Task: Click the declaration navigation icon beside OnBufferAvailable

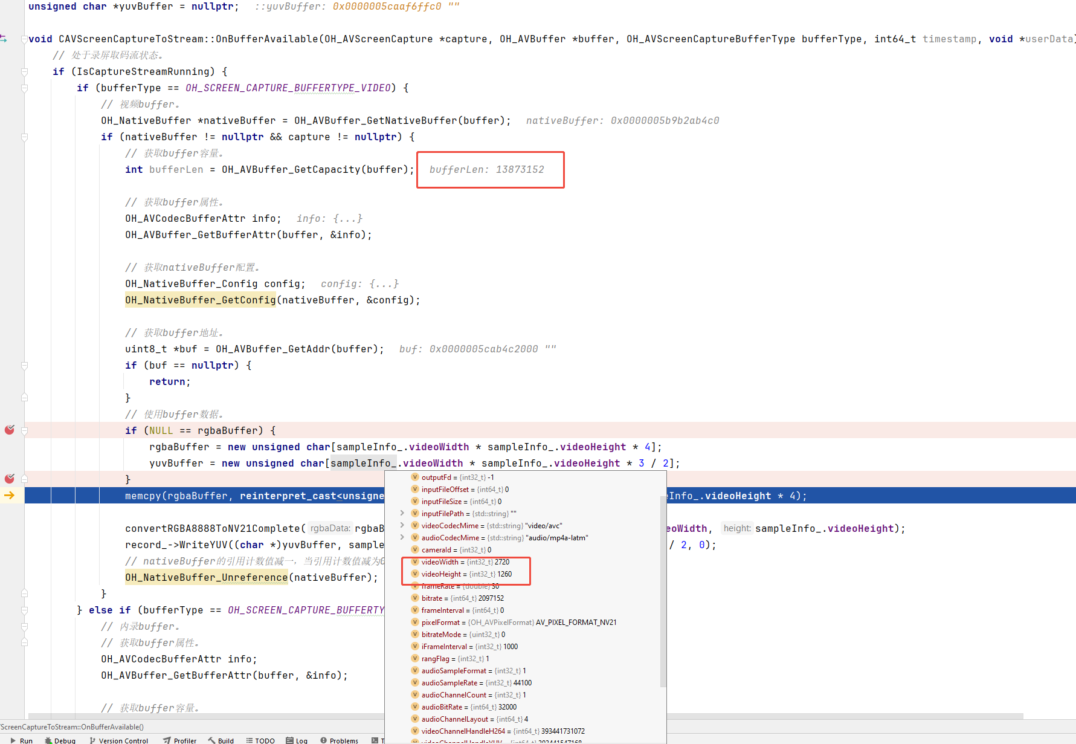Action: click(4, 39)
